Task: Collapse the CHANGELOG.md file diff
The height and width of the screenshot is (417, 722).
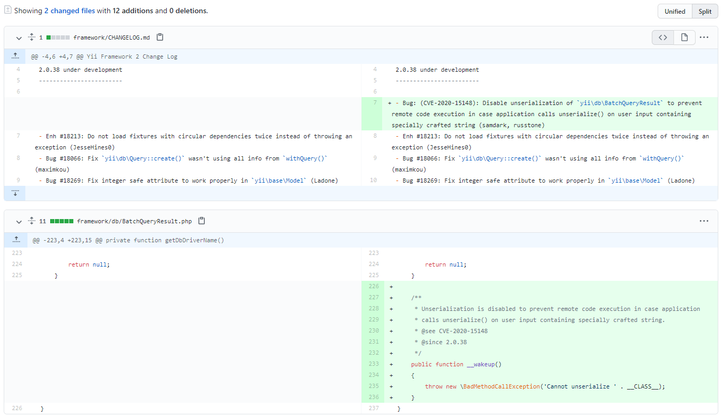Action: point(18,37)
